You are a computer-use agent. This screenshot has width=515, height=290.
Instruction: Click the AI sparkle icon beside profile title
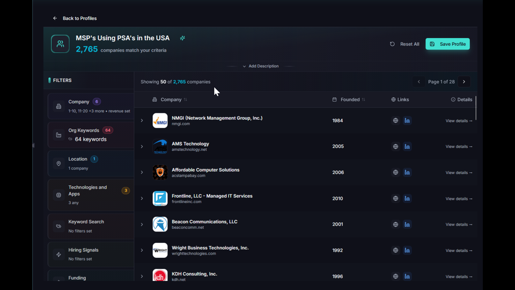click(x=182, y=38)
